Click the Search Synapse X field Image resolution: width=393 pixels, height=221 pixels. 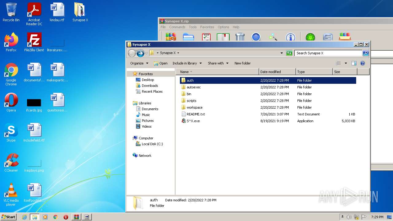[x=328, y=53]
